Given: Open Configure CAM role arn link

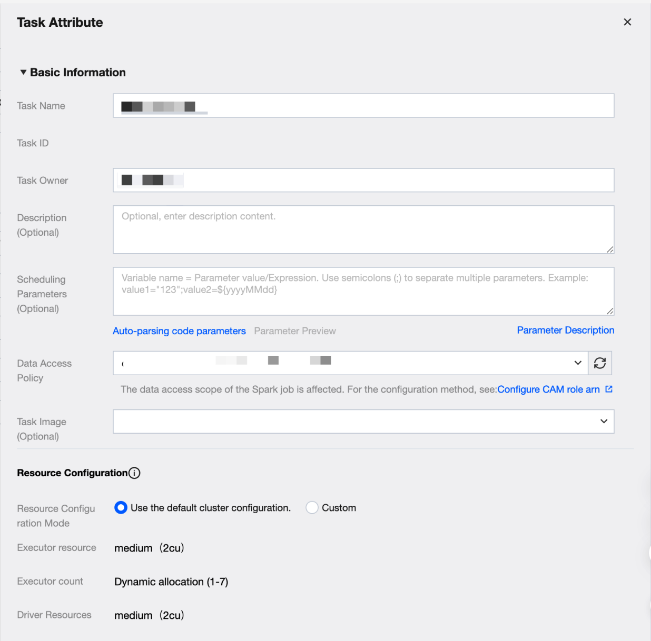Looking at the screenshot, I should pos(548,389).
